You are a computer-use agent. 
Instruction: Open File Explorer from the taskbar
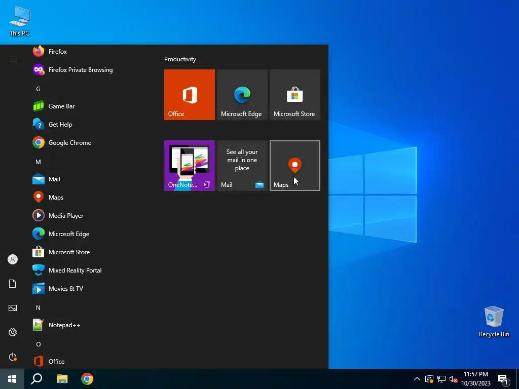click(x=62, y=379)
